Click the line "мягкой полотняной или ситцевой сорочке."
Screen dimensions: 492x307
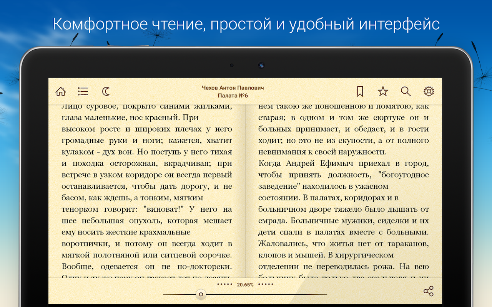coord(147,255)
